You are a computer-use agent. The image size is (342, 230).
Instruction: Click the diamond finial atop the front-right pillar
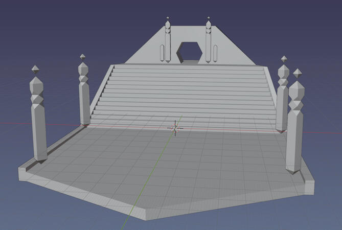coord(297,73)
